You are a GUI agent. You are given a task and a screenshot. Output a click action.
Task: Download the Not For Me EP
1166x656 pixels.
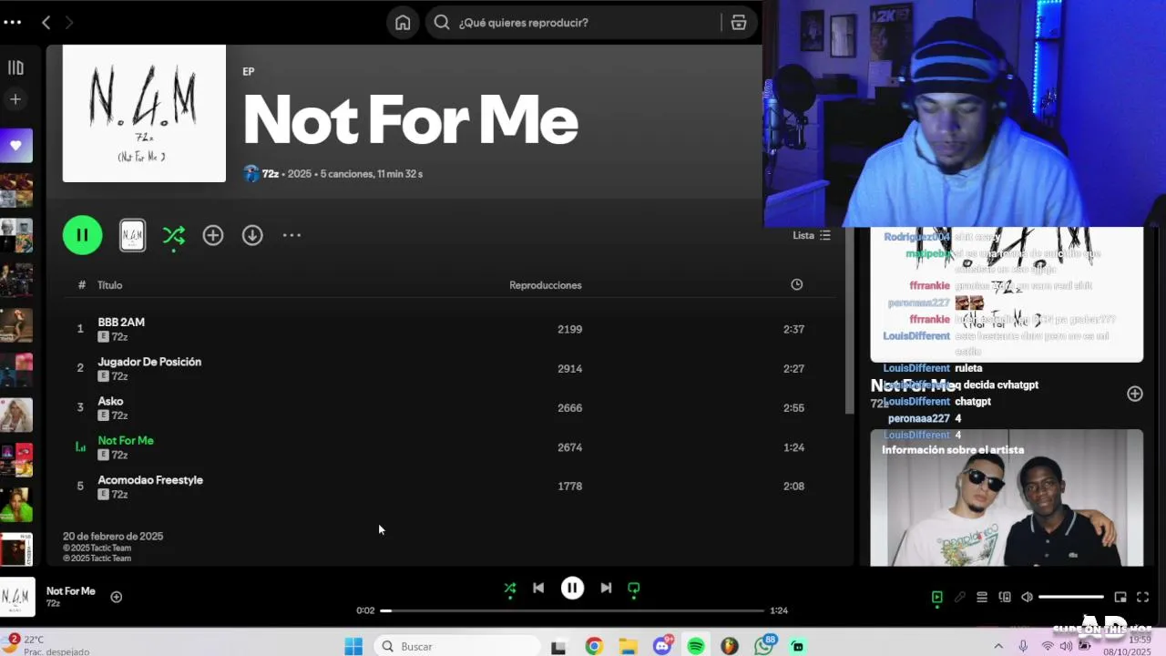(252, 235)
